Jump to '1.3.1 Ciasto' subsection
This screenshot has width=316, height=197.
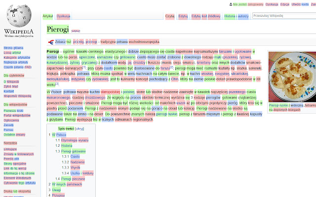tap(71, 157)
